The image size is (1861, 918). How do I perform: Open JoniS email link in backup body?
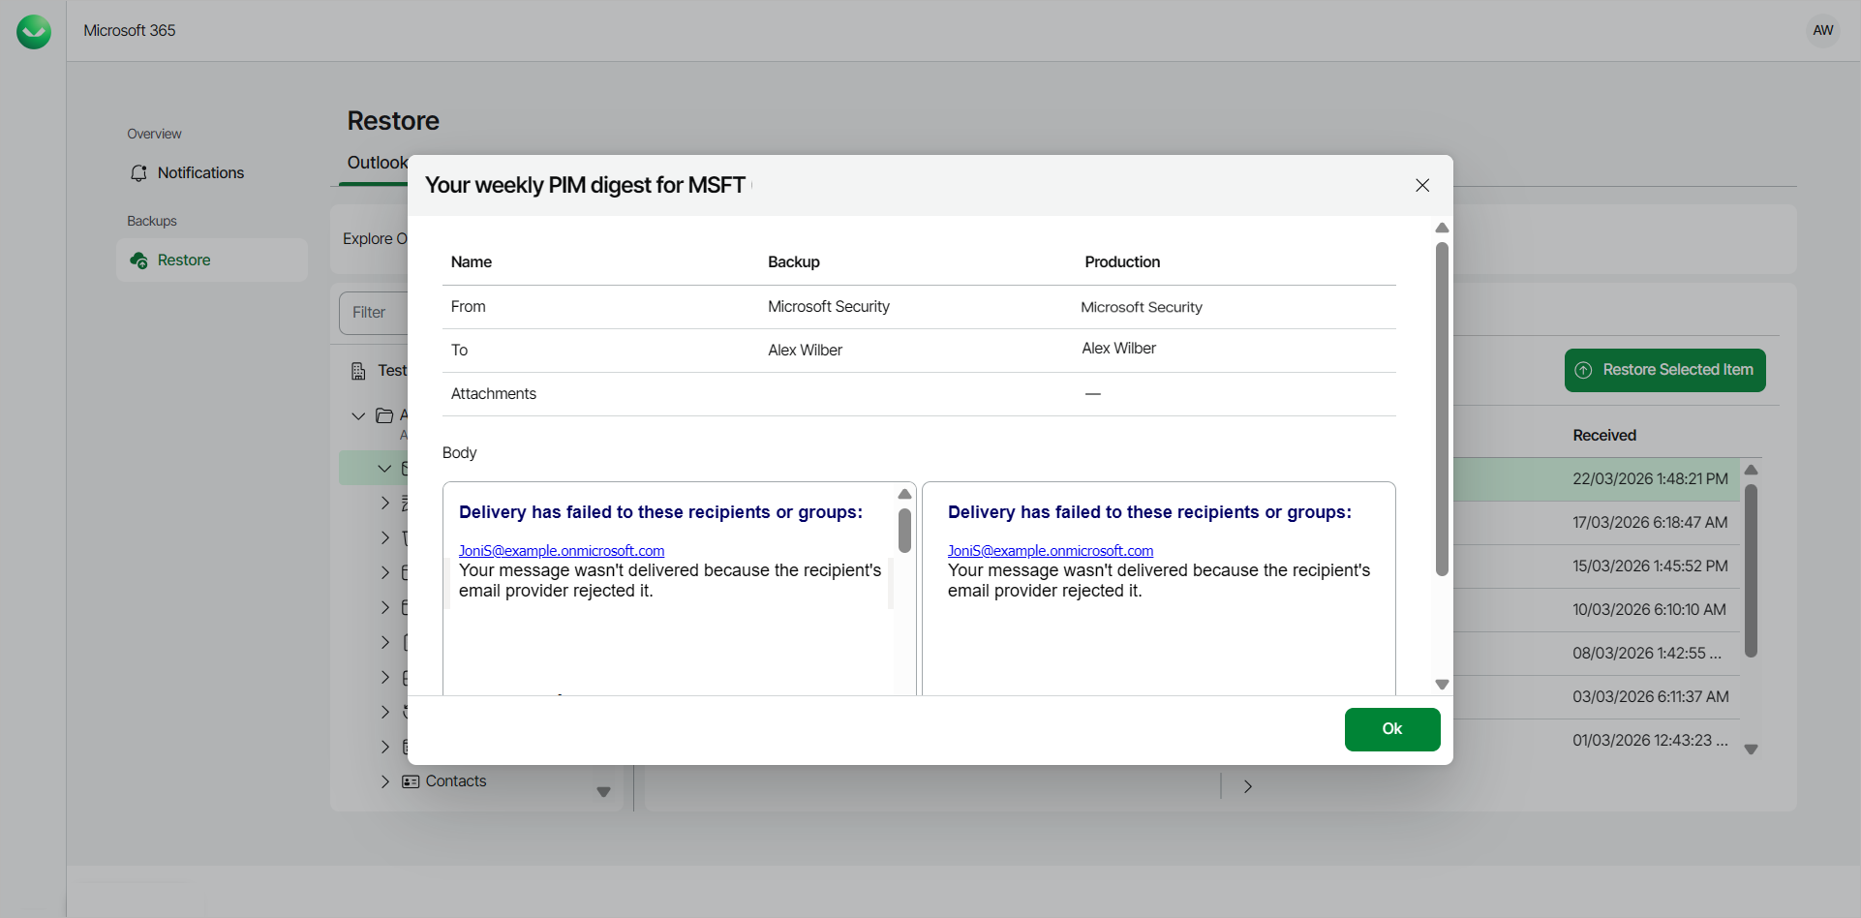pos(562,551)
